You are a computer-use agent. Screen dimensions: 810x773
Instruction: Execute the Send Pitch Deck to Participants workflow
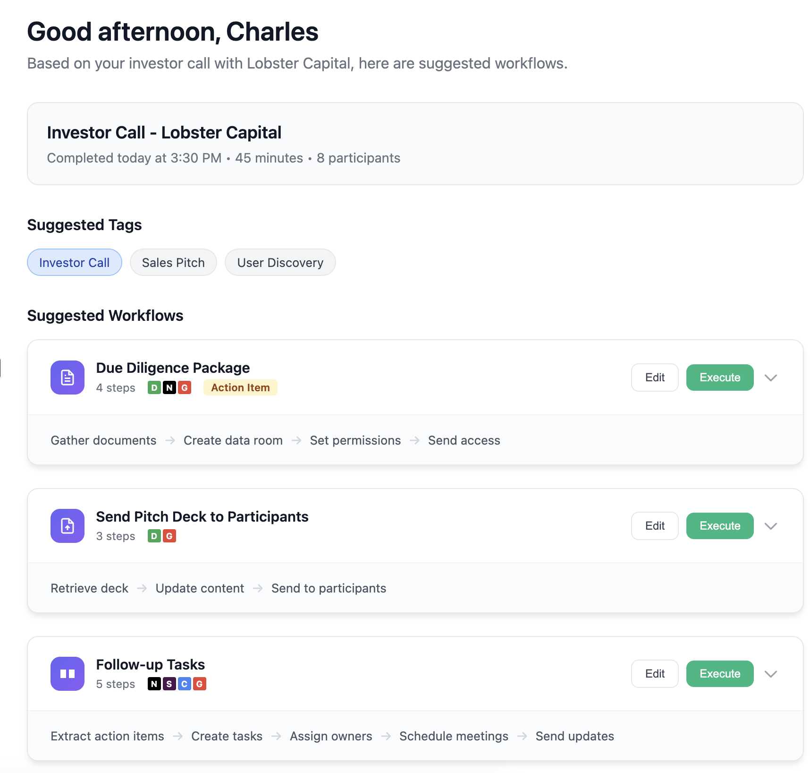point(719,525)
